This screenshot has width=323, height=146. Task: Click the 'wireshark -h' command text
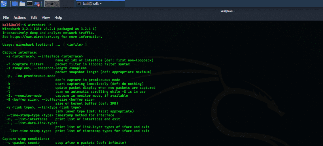point(40,25)
